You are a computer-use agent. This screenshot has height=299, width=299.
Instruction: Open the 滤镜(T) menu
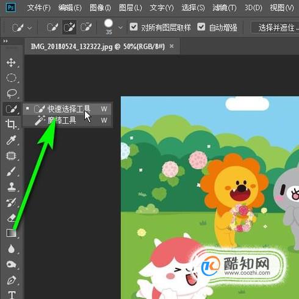(225, 8)
